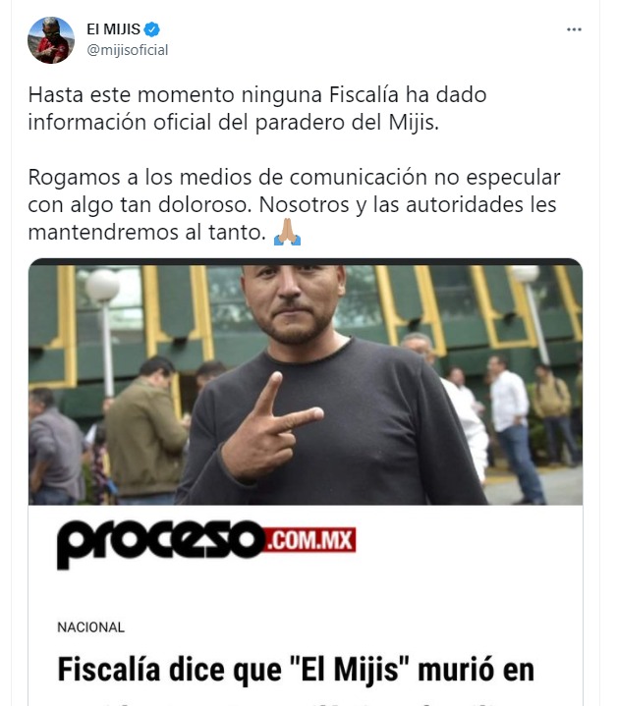This screenshot has height=706, width=617.
Task: Click man in olive jacket in photo
Action: coord(144,430)
